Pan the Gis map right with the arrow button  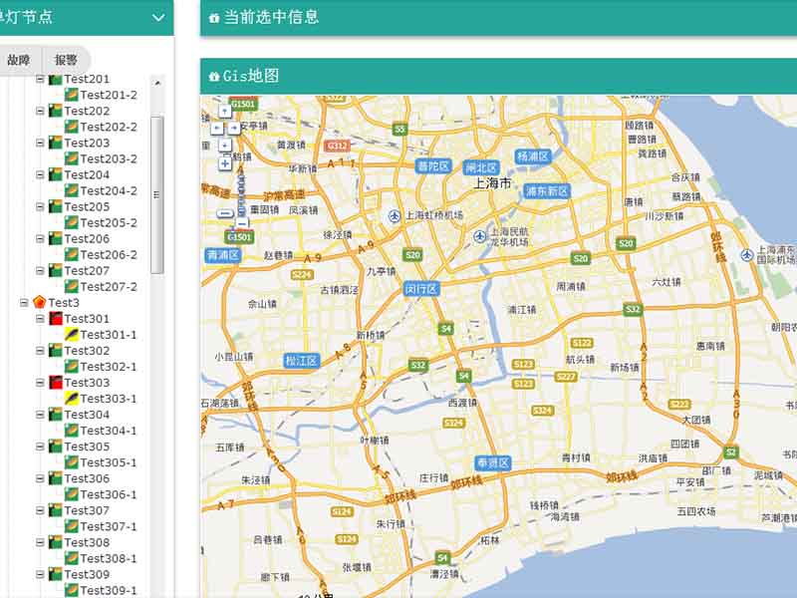233,129
